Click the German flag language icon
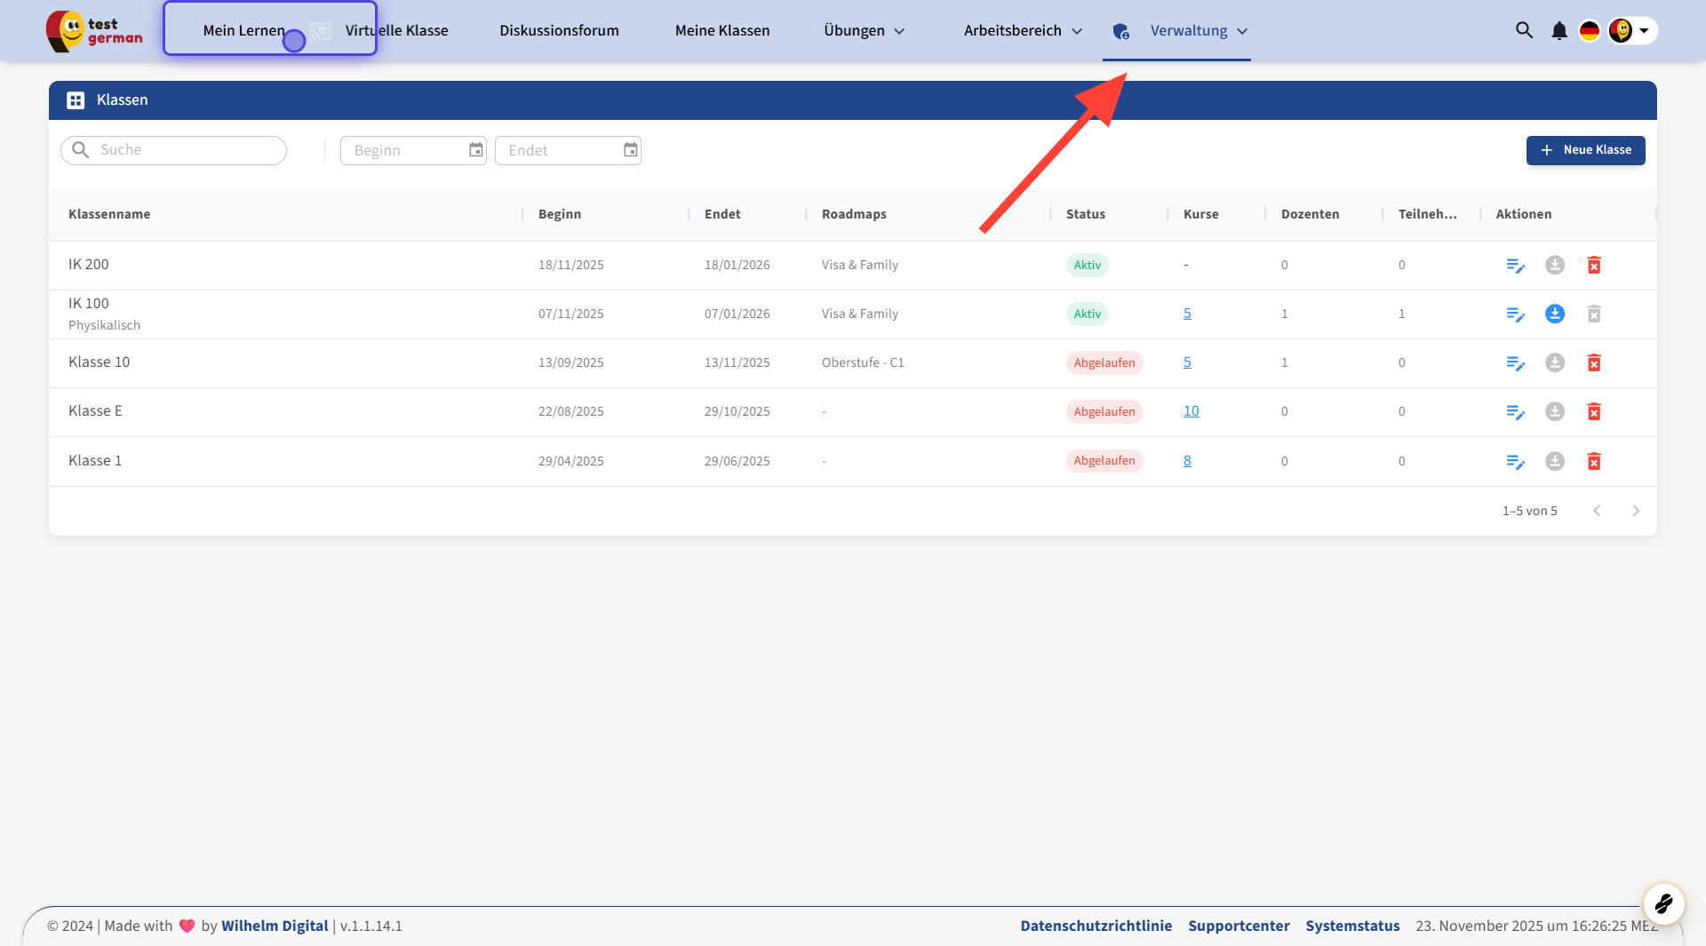 click(x=1589, y=31)
